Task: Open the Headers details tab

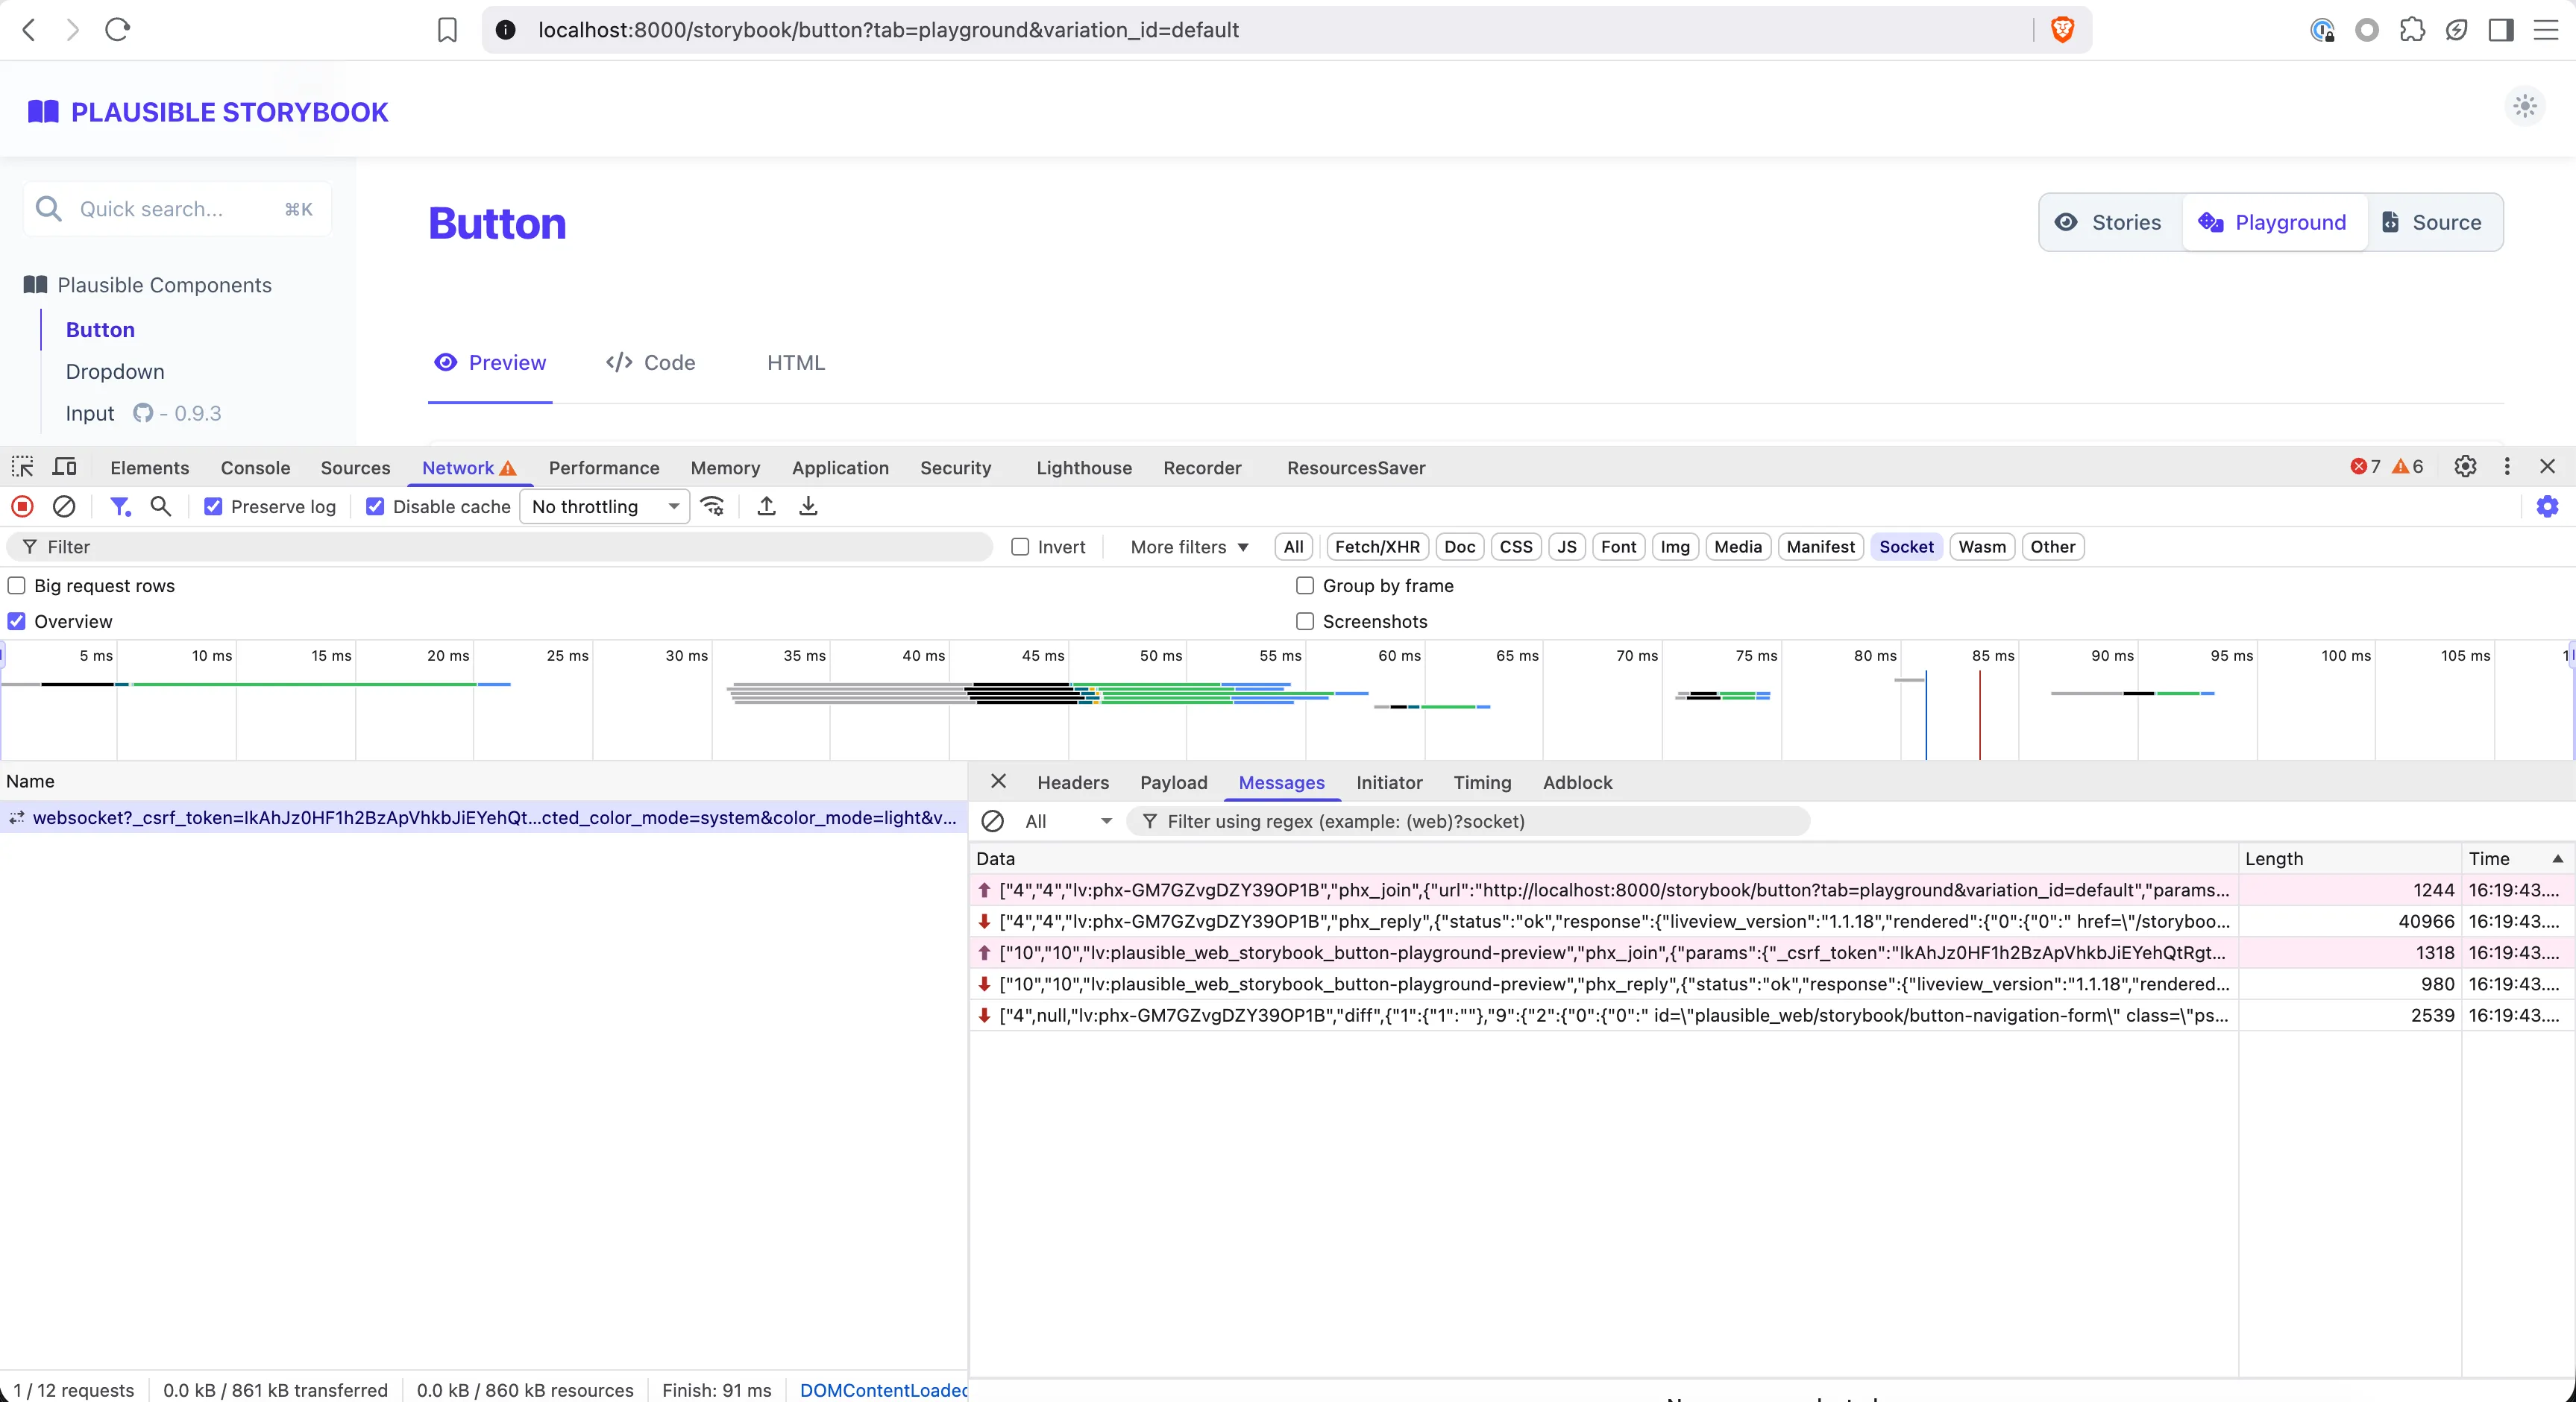Action: coord(1072,782)
